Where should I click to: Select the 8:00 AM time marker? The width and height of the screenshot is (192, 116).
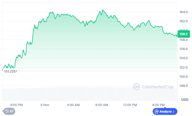click(101, 105)
